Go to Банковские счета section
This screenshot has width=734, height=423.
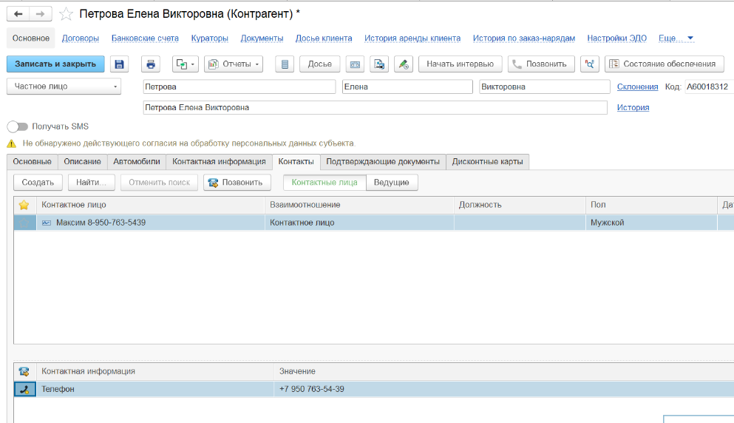pos(145,38)
